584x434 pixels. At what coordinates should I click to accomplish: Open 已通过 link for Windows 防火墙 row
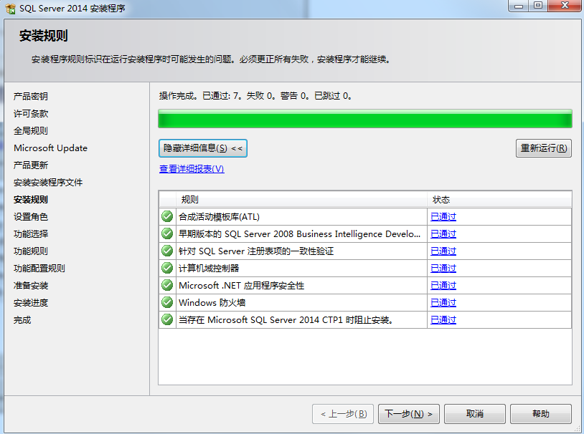click(443, 302)
